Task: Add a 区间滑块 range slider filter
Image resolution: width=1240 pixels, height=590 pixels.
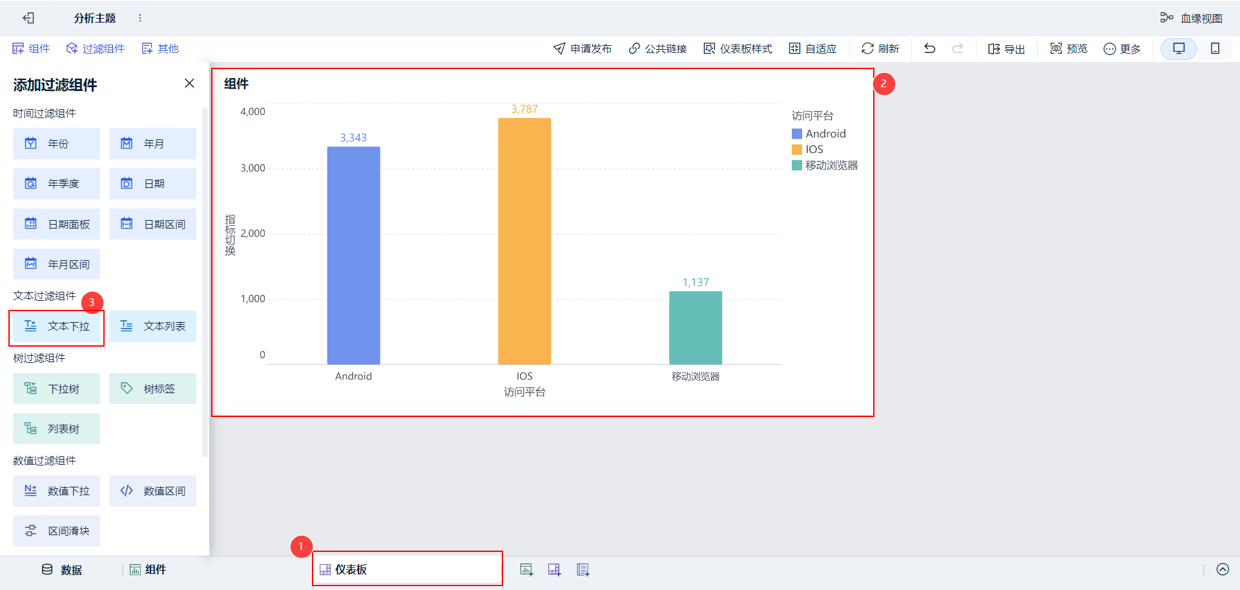Action: (x=56, y=531)
